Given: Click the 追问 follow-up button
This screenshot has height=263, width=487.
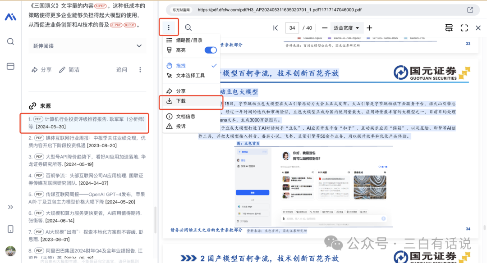Looking at the screenshot, I should [122, 70].
